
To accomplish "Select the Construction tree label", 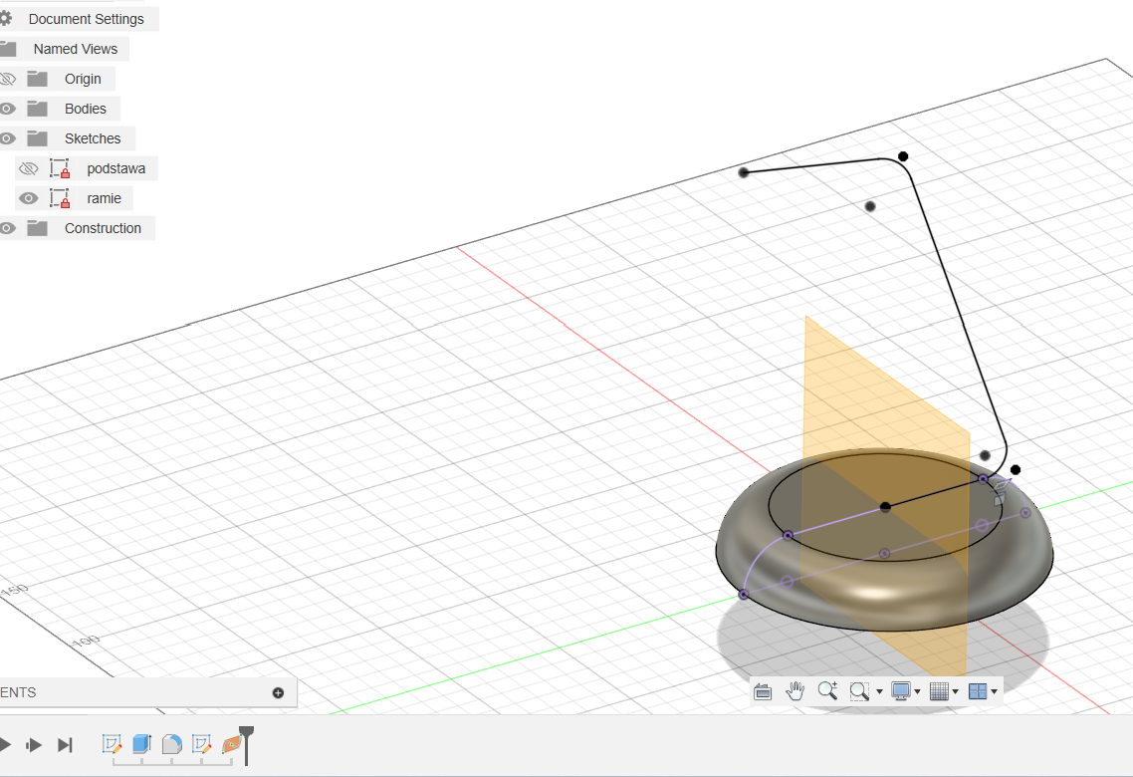I will click(103, 228).
